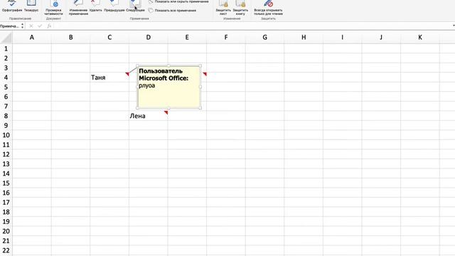This screenshot has width=455, height=256.
Task: Click comment indicator triangle right of note box
Action: click(205, 74)
